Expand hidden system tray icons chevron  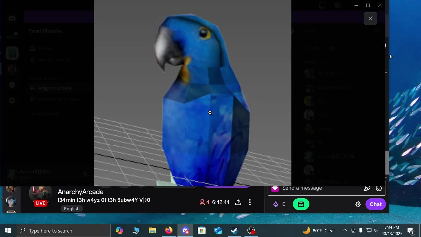(345, 231)
